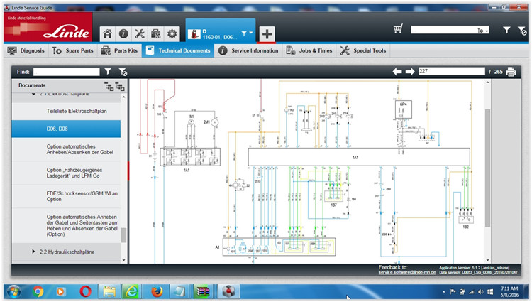Viewport: 532px width, 302px height.
Task: Click the document list scrollbar thumb
Action: (x=124, y=234)
